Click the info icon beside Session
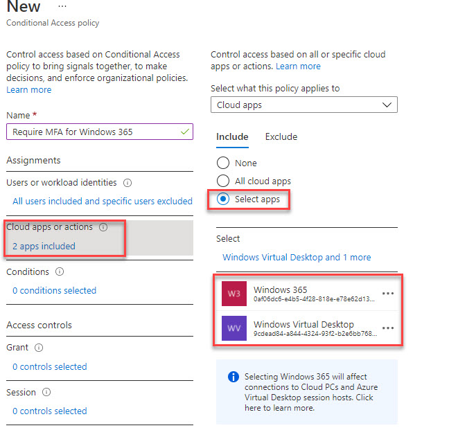 click(x=46, y=392)
